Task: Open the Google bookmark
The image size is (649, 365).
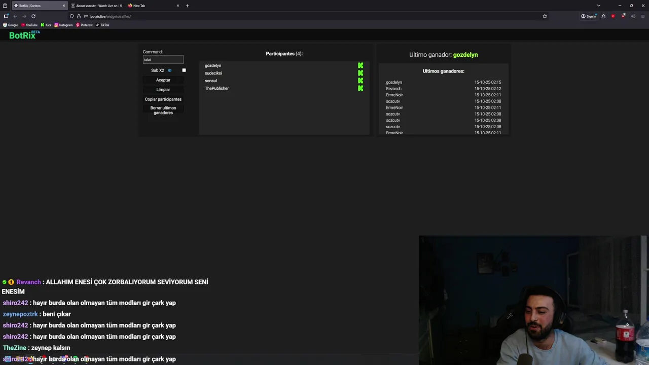Action: pos(11,25)
